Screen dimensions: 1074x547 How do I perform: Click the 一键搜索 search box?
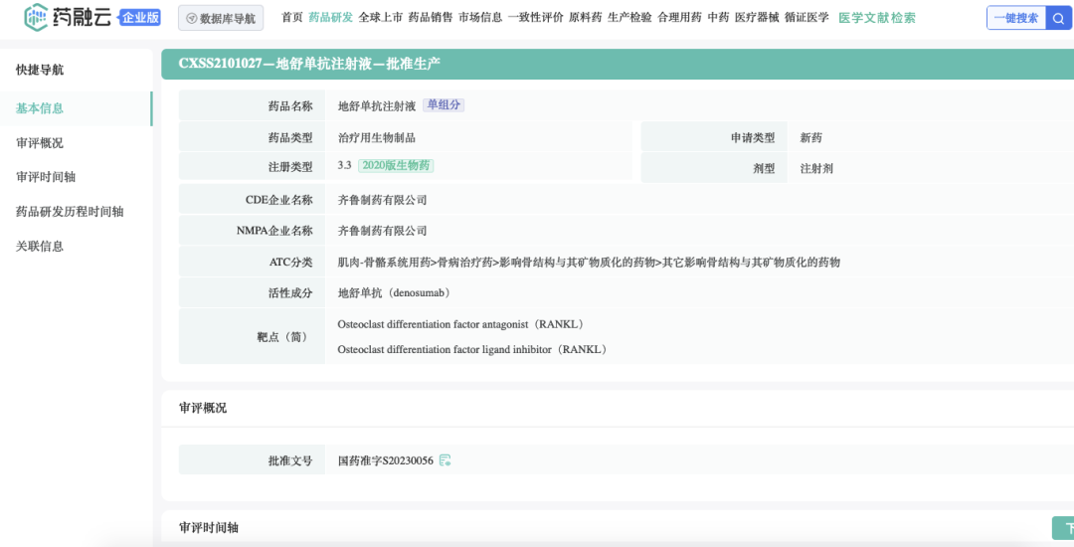point(1016,19)
